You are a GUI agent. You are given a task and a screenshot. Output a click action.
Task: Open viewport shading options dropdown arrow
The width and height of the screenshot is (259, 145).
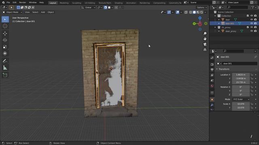pyautogui.click(x=206, y=12)
